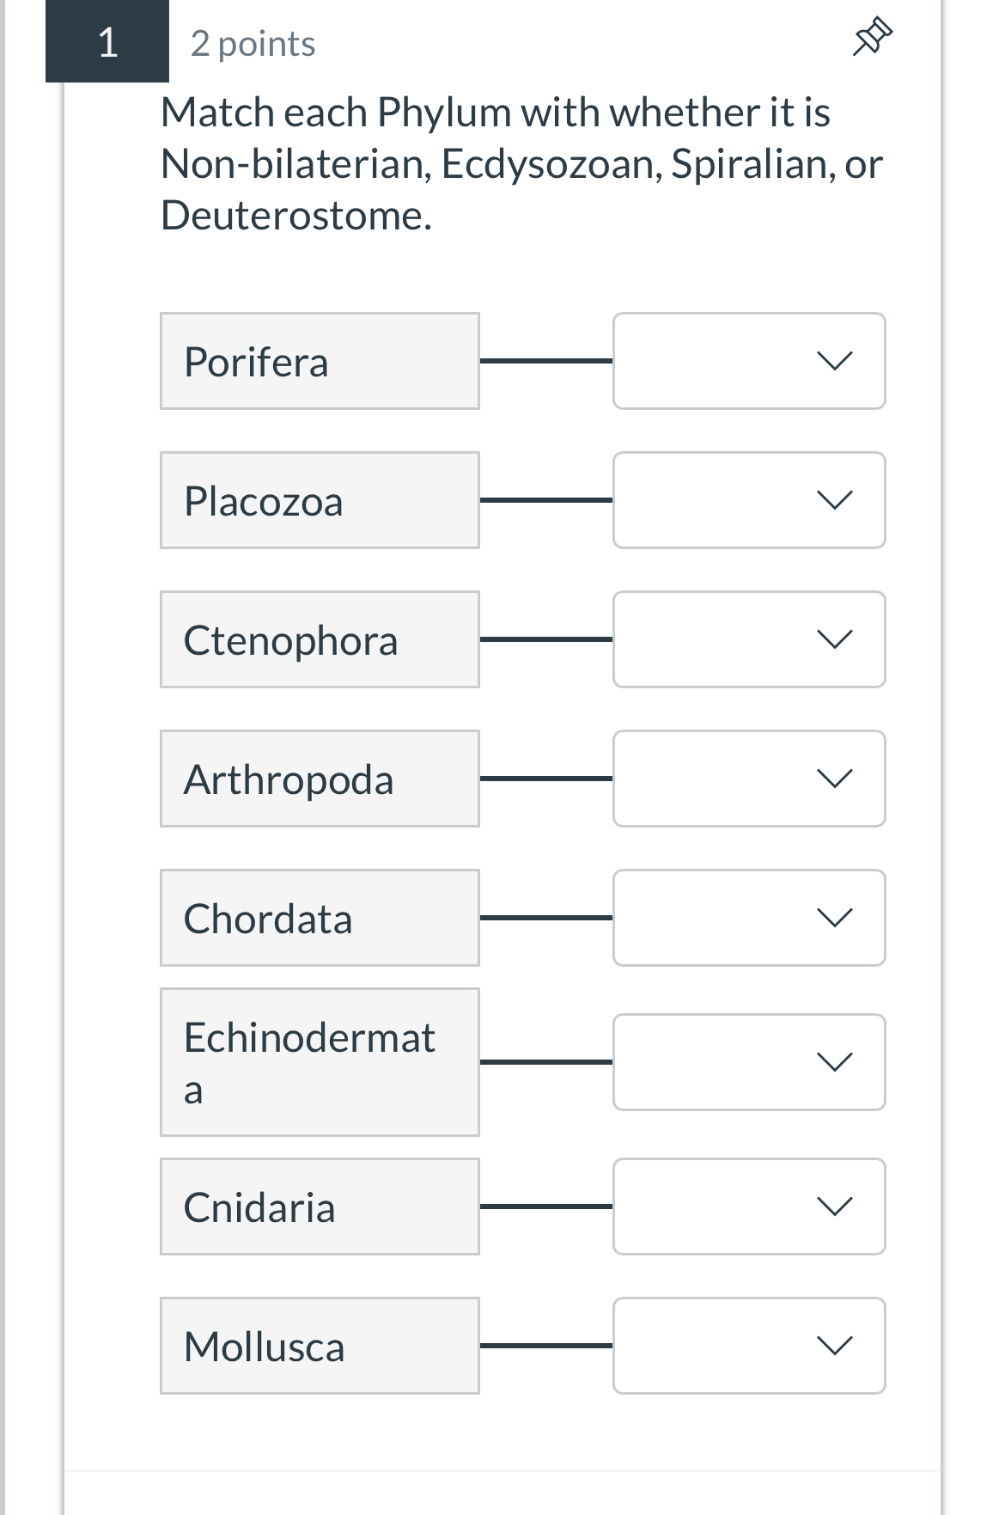
Task: Open the dropdown next to Porifera
Action: (x=748, y=361)
